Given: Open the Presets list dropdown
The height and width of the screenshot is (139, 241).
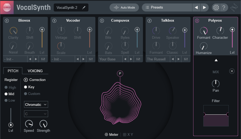Looking at the screenshot, I should [x=167, y=7].
